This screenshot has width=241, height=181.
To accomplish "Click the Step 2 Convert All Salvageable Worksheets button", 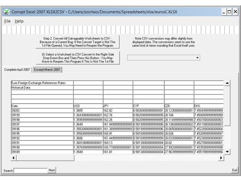I will 78,42.
